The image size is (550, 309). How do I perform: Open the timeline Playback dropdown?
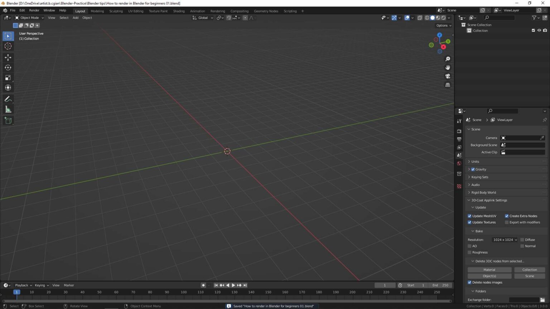[x=23, y=285]
